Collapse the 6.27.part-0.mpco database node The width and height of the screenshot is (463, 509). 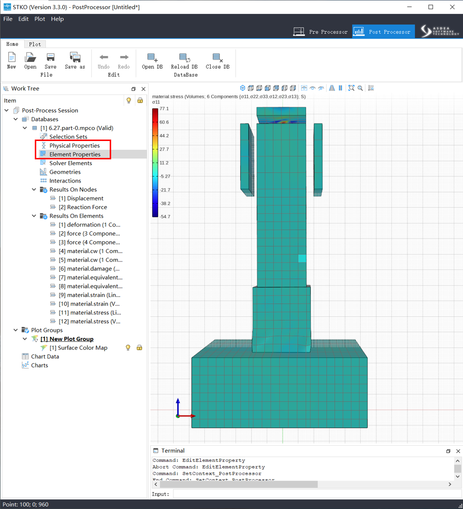pyautogui.click(x=25, y=128)
